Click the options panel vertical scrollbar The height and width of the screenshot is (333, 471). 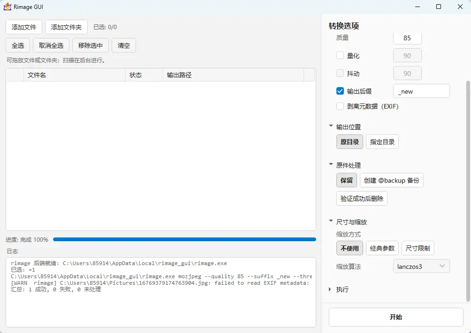coord(468,191)
